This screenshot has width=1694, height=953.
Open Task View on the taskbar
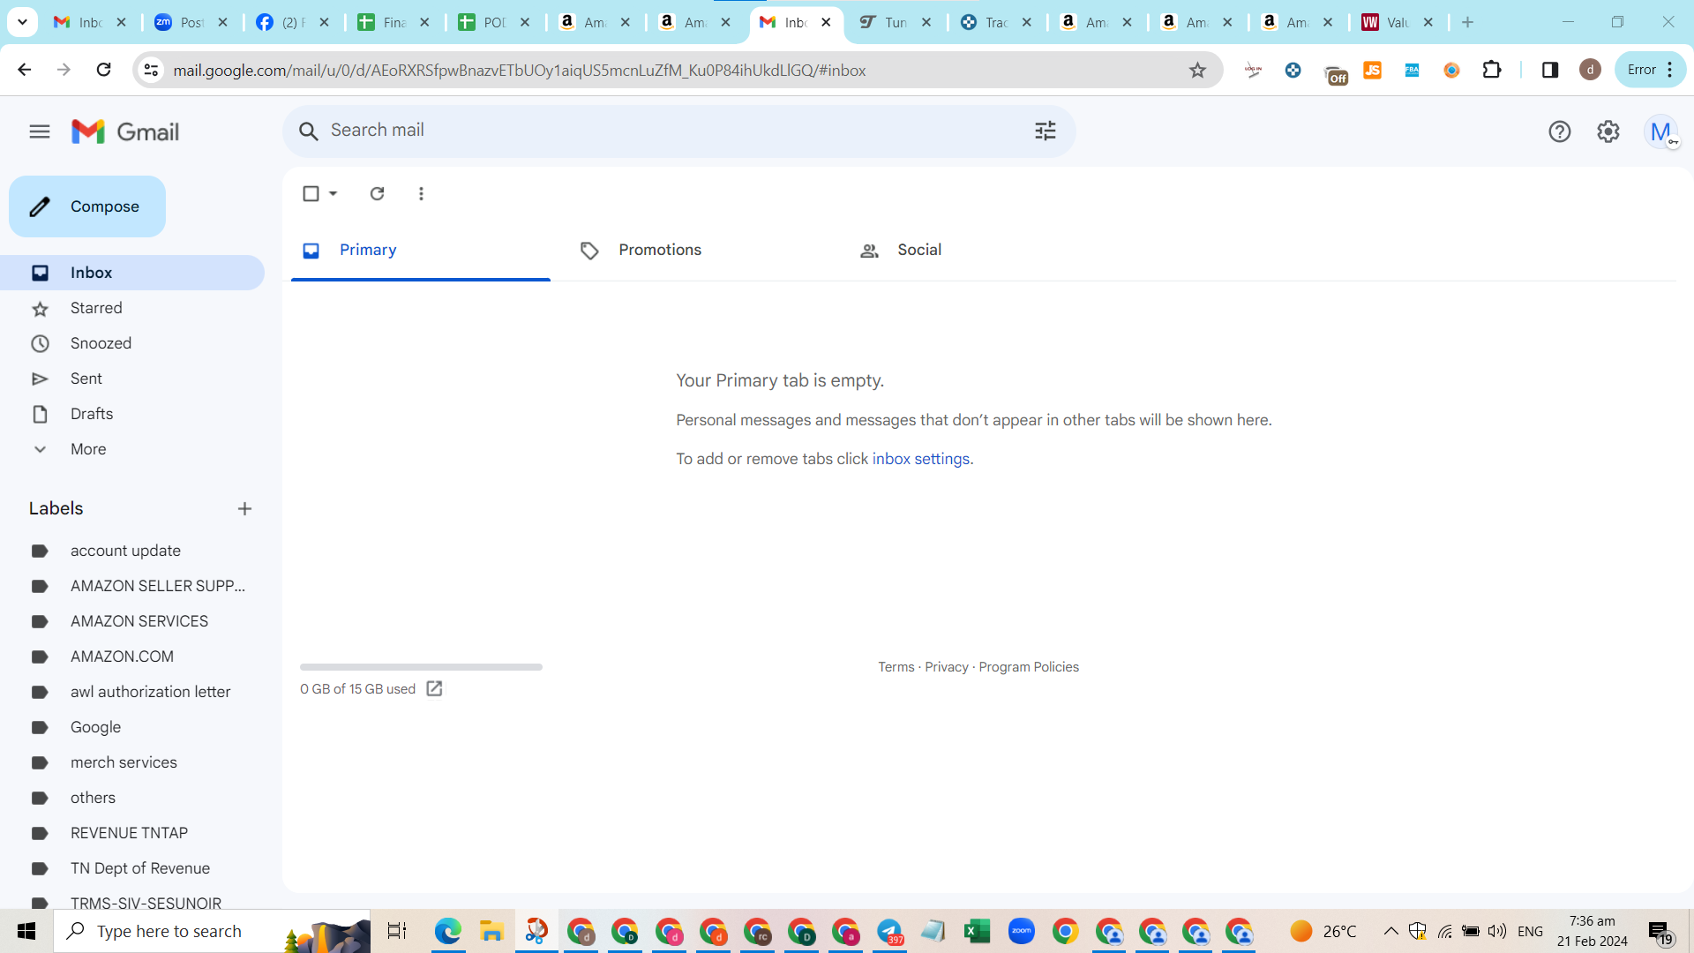pyautogui.click(x=397, y=931)
